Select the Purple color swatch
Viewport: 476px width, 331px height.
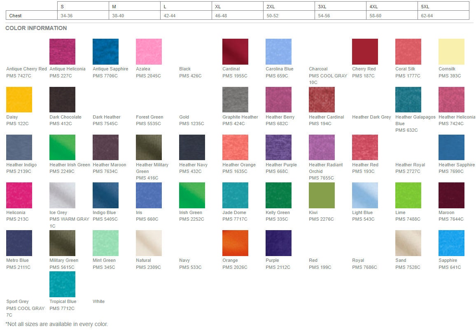[278, 243]
